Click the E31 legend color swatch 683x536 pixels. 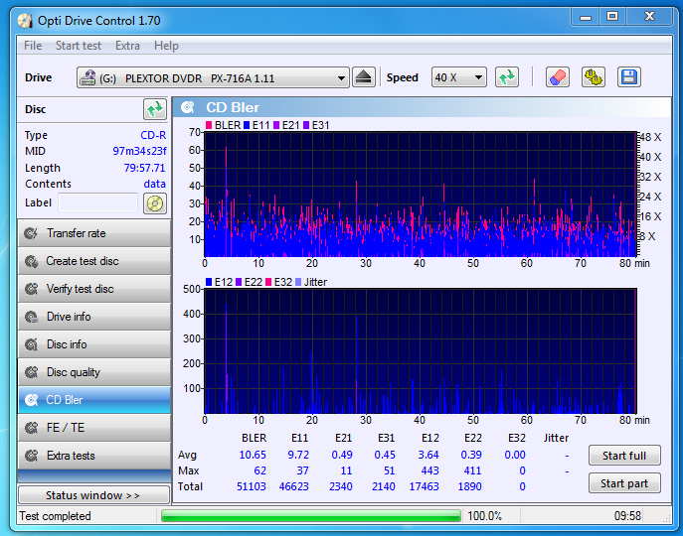click(306, 125)
